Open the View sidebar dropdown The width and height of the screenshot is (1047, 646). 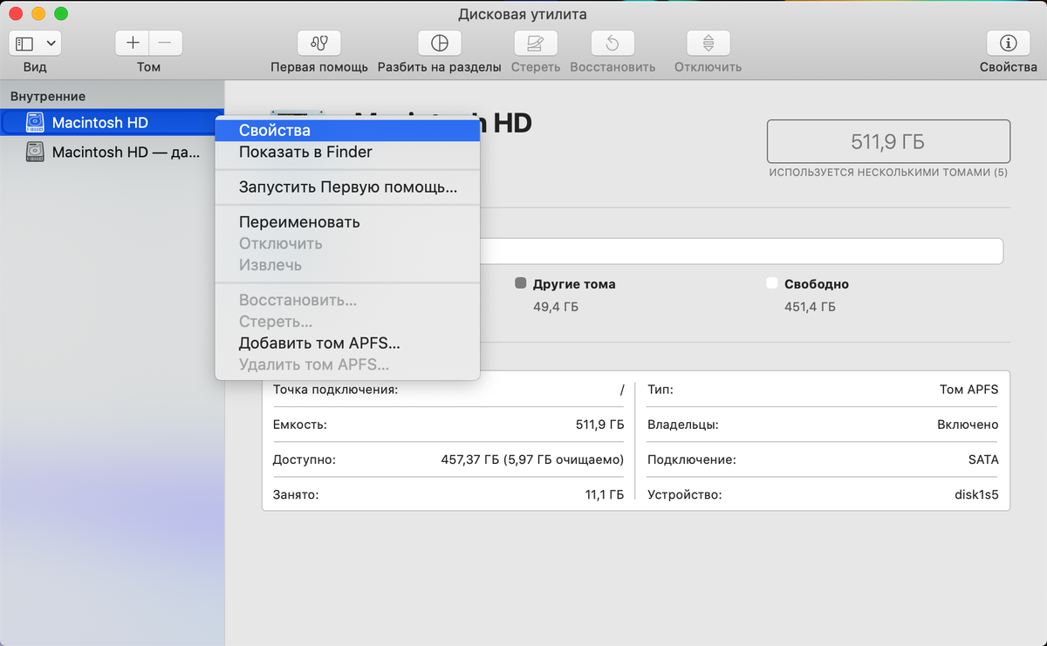pos(35,43)
